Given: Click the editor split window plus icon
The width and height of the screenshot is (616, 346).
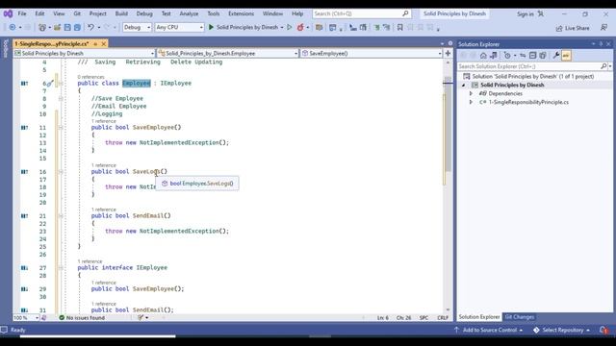Looking at the screenshot, I should 448,53.
